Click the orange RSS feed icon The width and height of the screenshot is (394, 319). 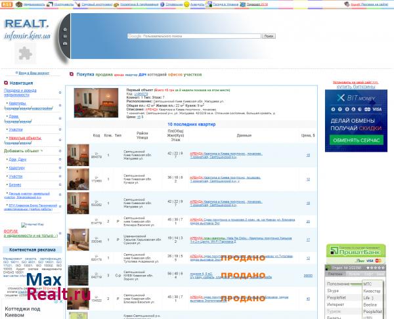7,5
